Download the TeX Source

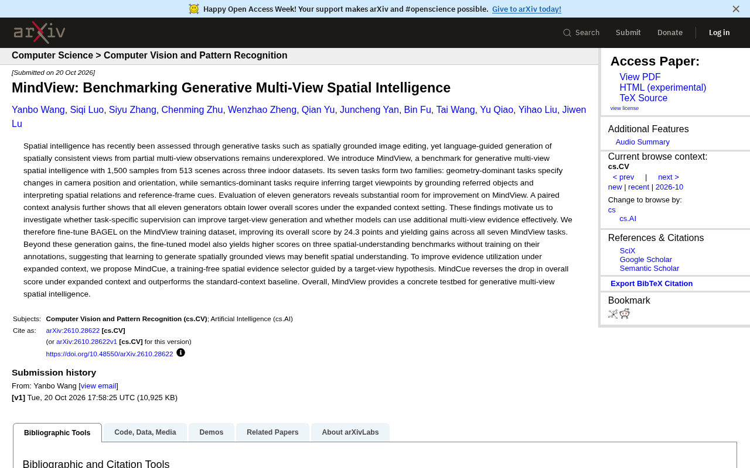pyautogui.click(x=643, y=98)
